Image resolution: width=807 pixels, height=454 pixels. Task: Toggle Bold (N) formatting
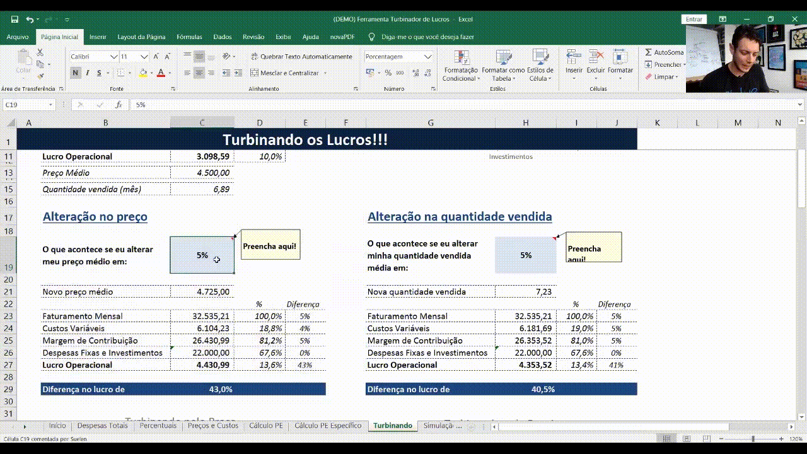[x=76, y=73]
